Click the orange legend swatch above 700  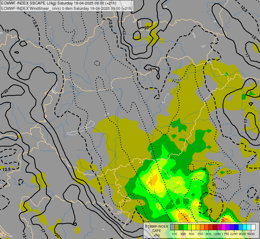(202, 227)
